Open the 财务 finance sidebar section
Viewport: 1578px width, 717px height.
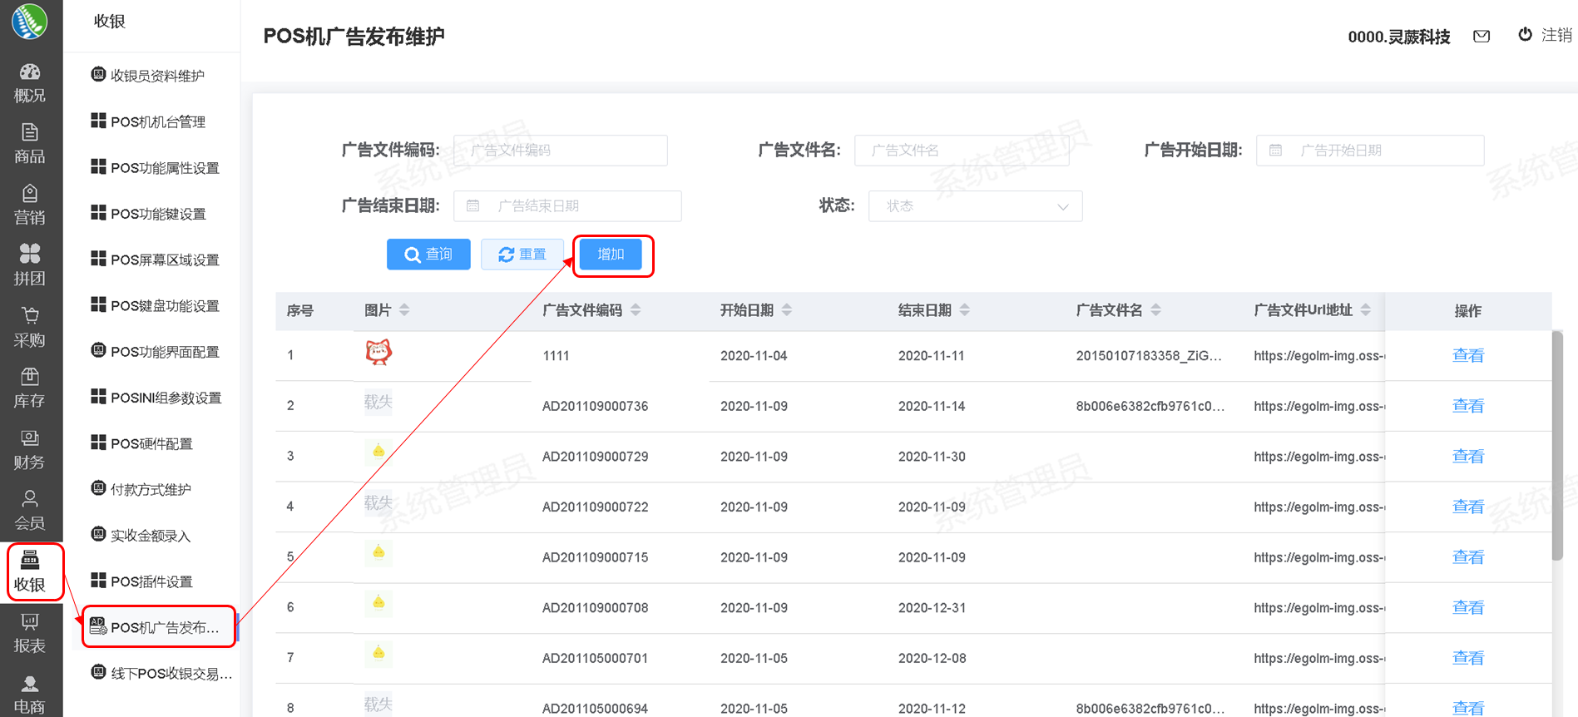(x=30, y=450)
